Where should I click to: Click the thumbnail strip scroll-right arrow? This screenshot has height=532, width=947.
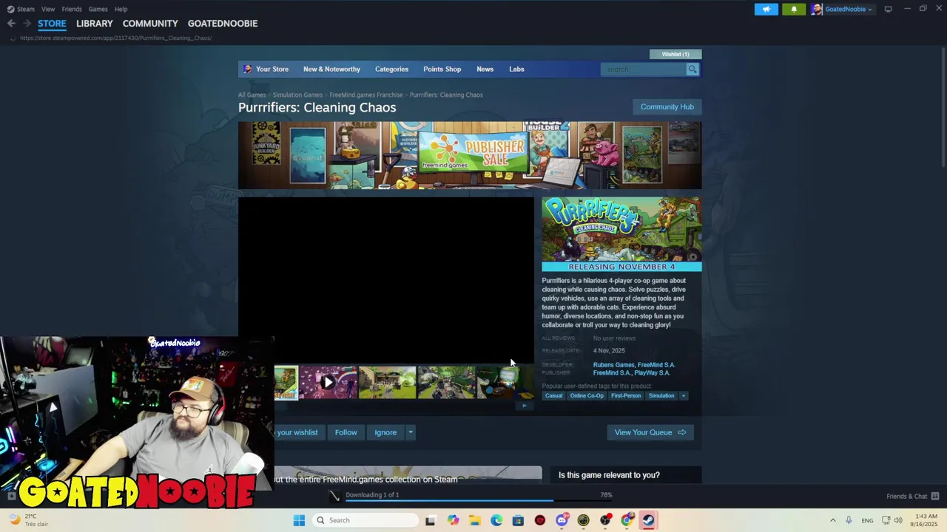[525, 405]
